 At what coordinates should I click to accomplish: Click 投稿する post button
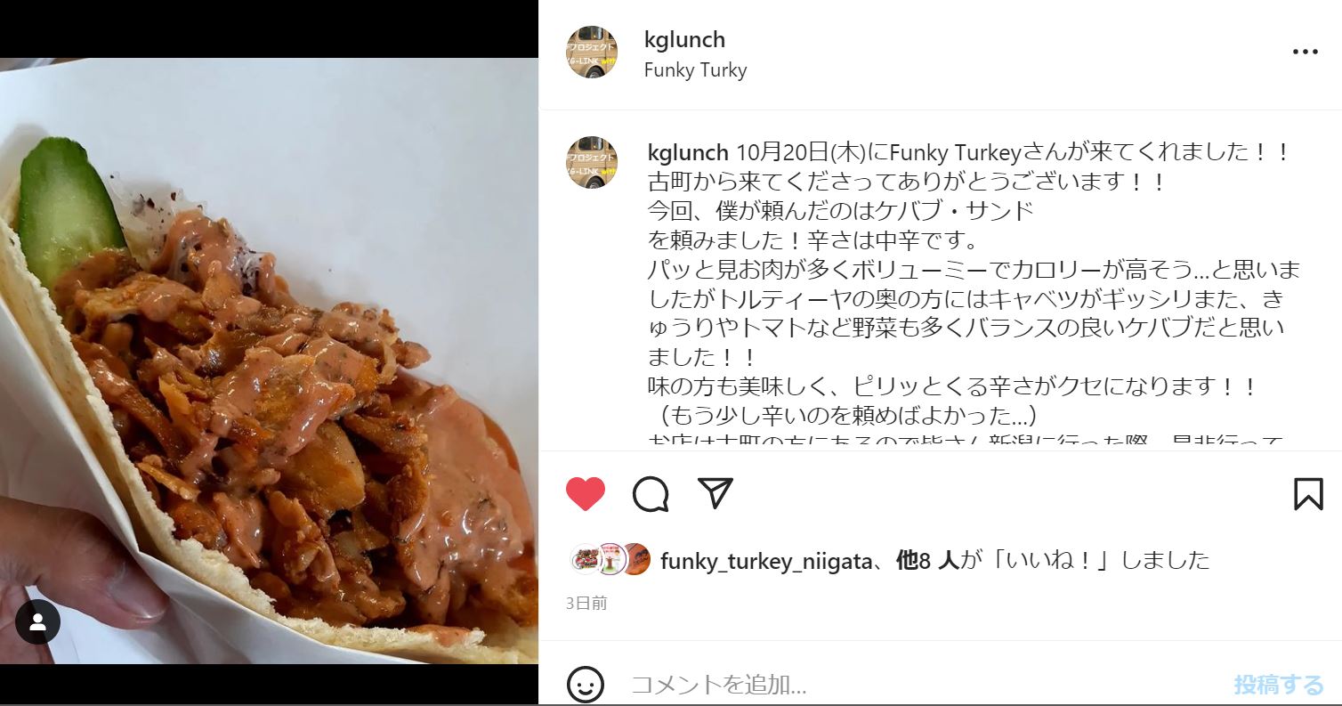click(1279, 685)
